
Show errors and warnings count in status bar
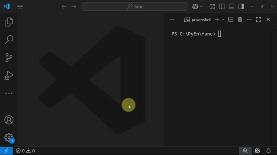click(x=25, y=151)
